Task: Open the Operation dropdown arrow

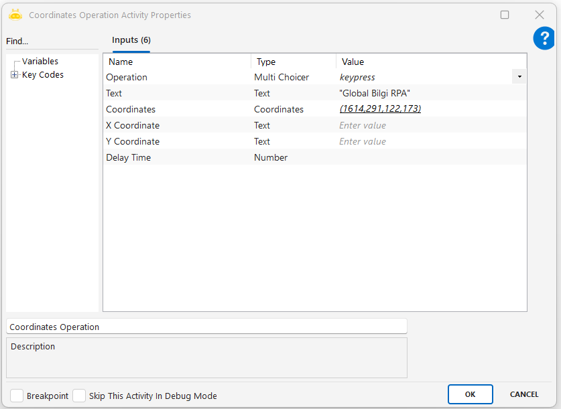Action: coord(519,77)
